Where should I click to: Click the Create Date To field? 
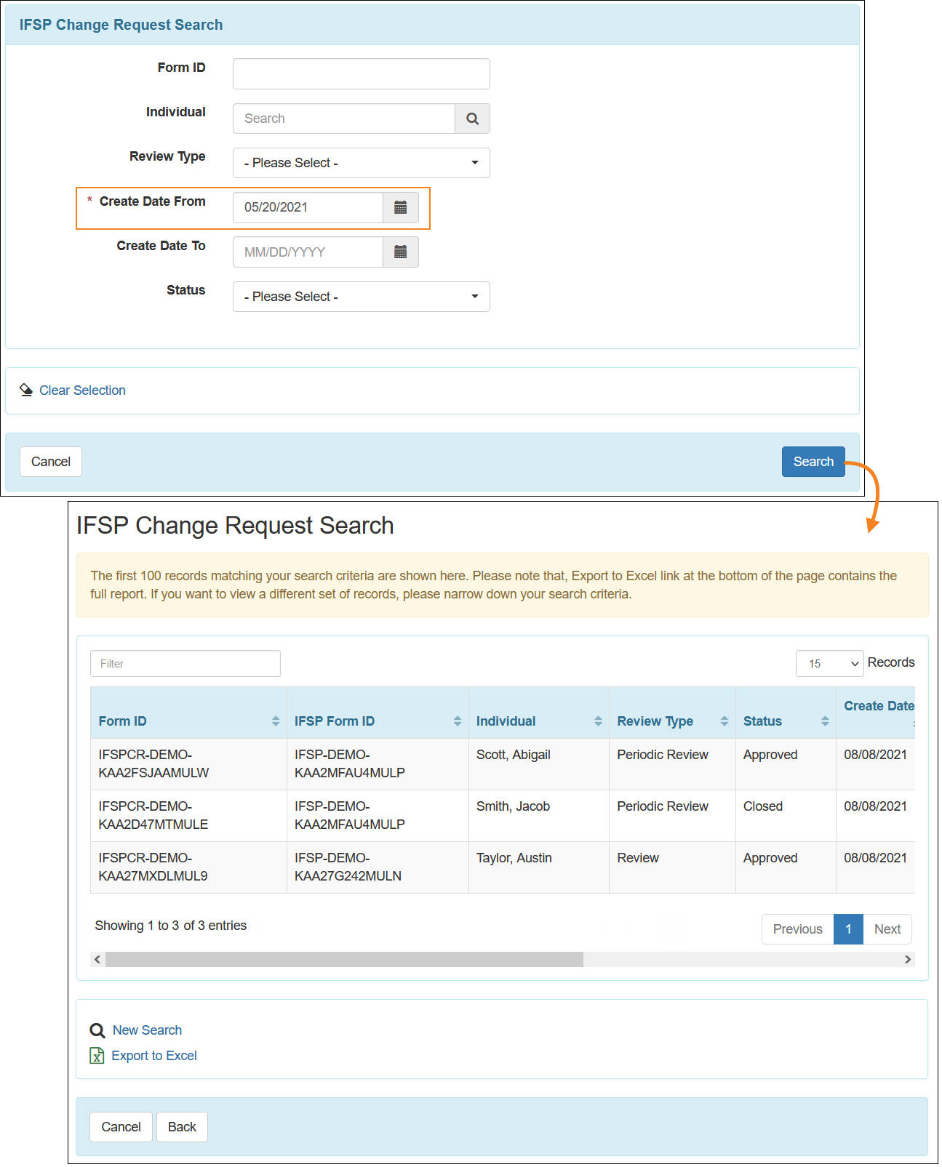[308, 252]
